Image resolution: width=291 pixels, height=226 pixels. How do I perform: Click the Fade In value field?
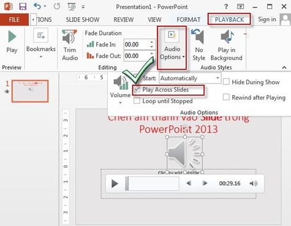[x=135, y=45]
